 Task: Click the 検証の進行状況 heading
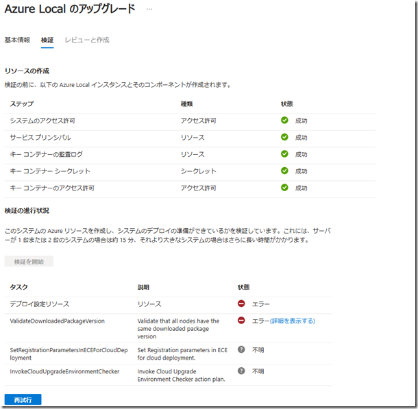(x=27, y=211)
